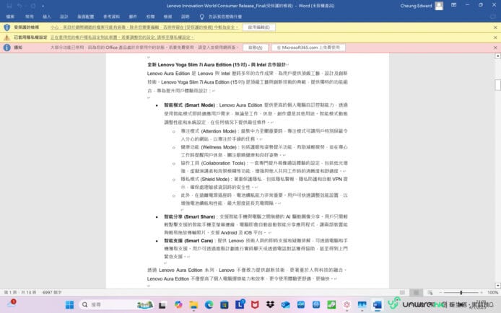Click the privacy settings warning triangle icon
Screen dimensions: 501x313
click(6, 38)
